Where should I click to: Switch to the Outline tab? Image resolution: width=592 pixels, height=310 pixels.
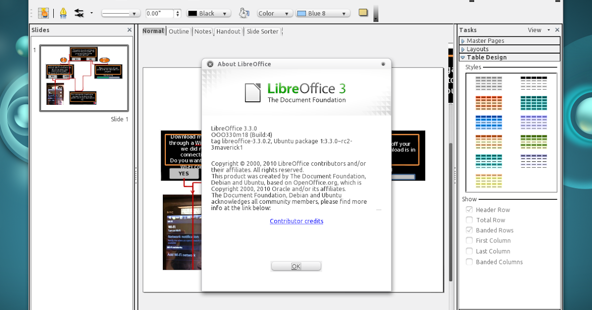179,31
